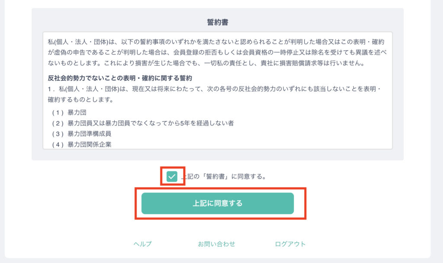Click the line starting ないものとします。これにより損害
The width and height of the screenshot is (443, 263).
pyautogui.click(x=206, y=63)
